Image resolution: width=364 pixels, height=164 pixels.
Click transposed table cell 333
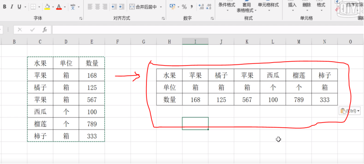[x=325, y=100]
